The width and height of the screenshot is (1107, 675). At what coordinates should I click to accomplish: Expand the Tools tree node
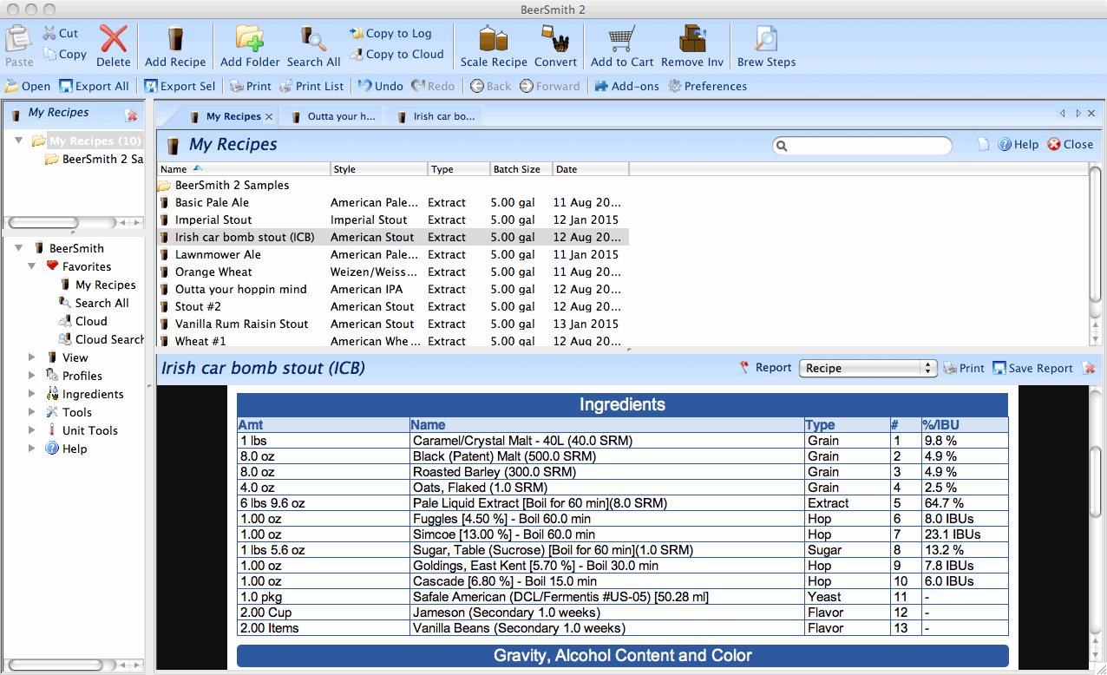(32, 412)
